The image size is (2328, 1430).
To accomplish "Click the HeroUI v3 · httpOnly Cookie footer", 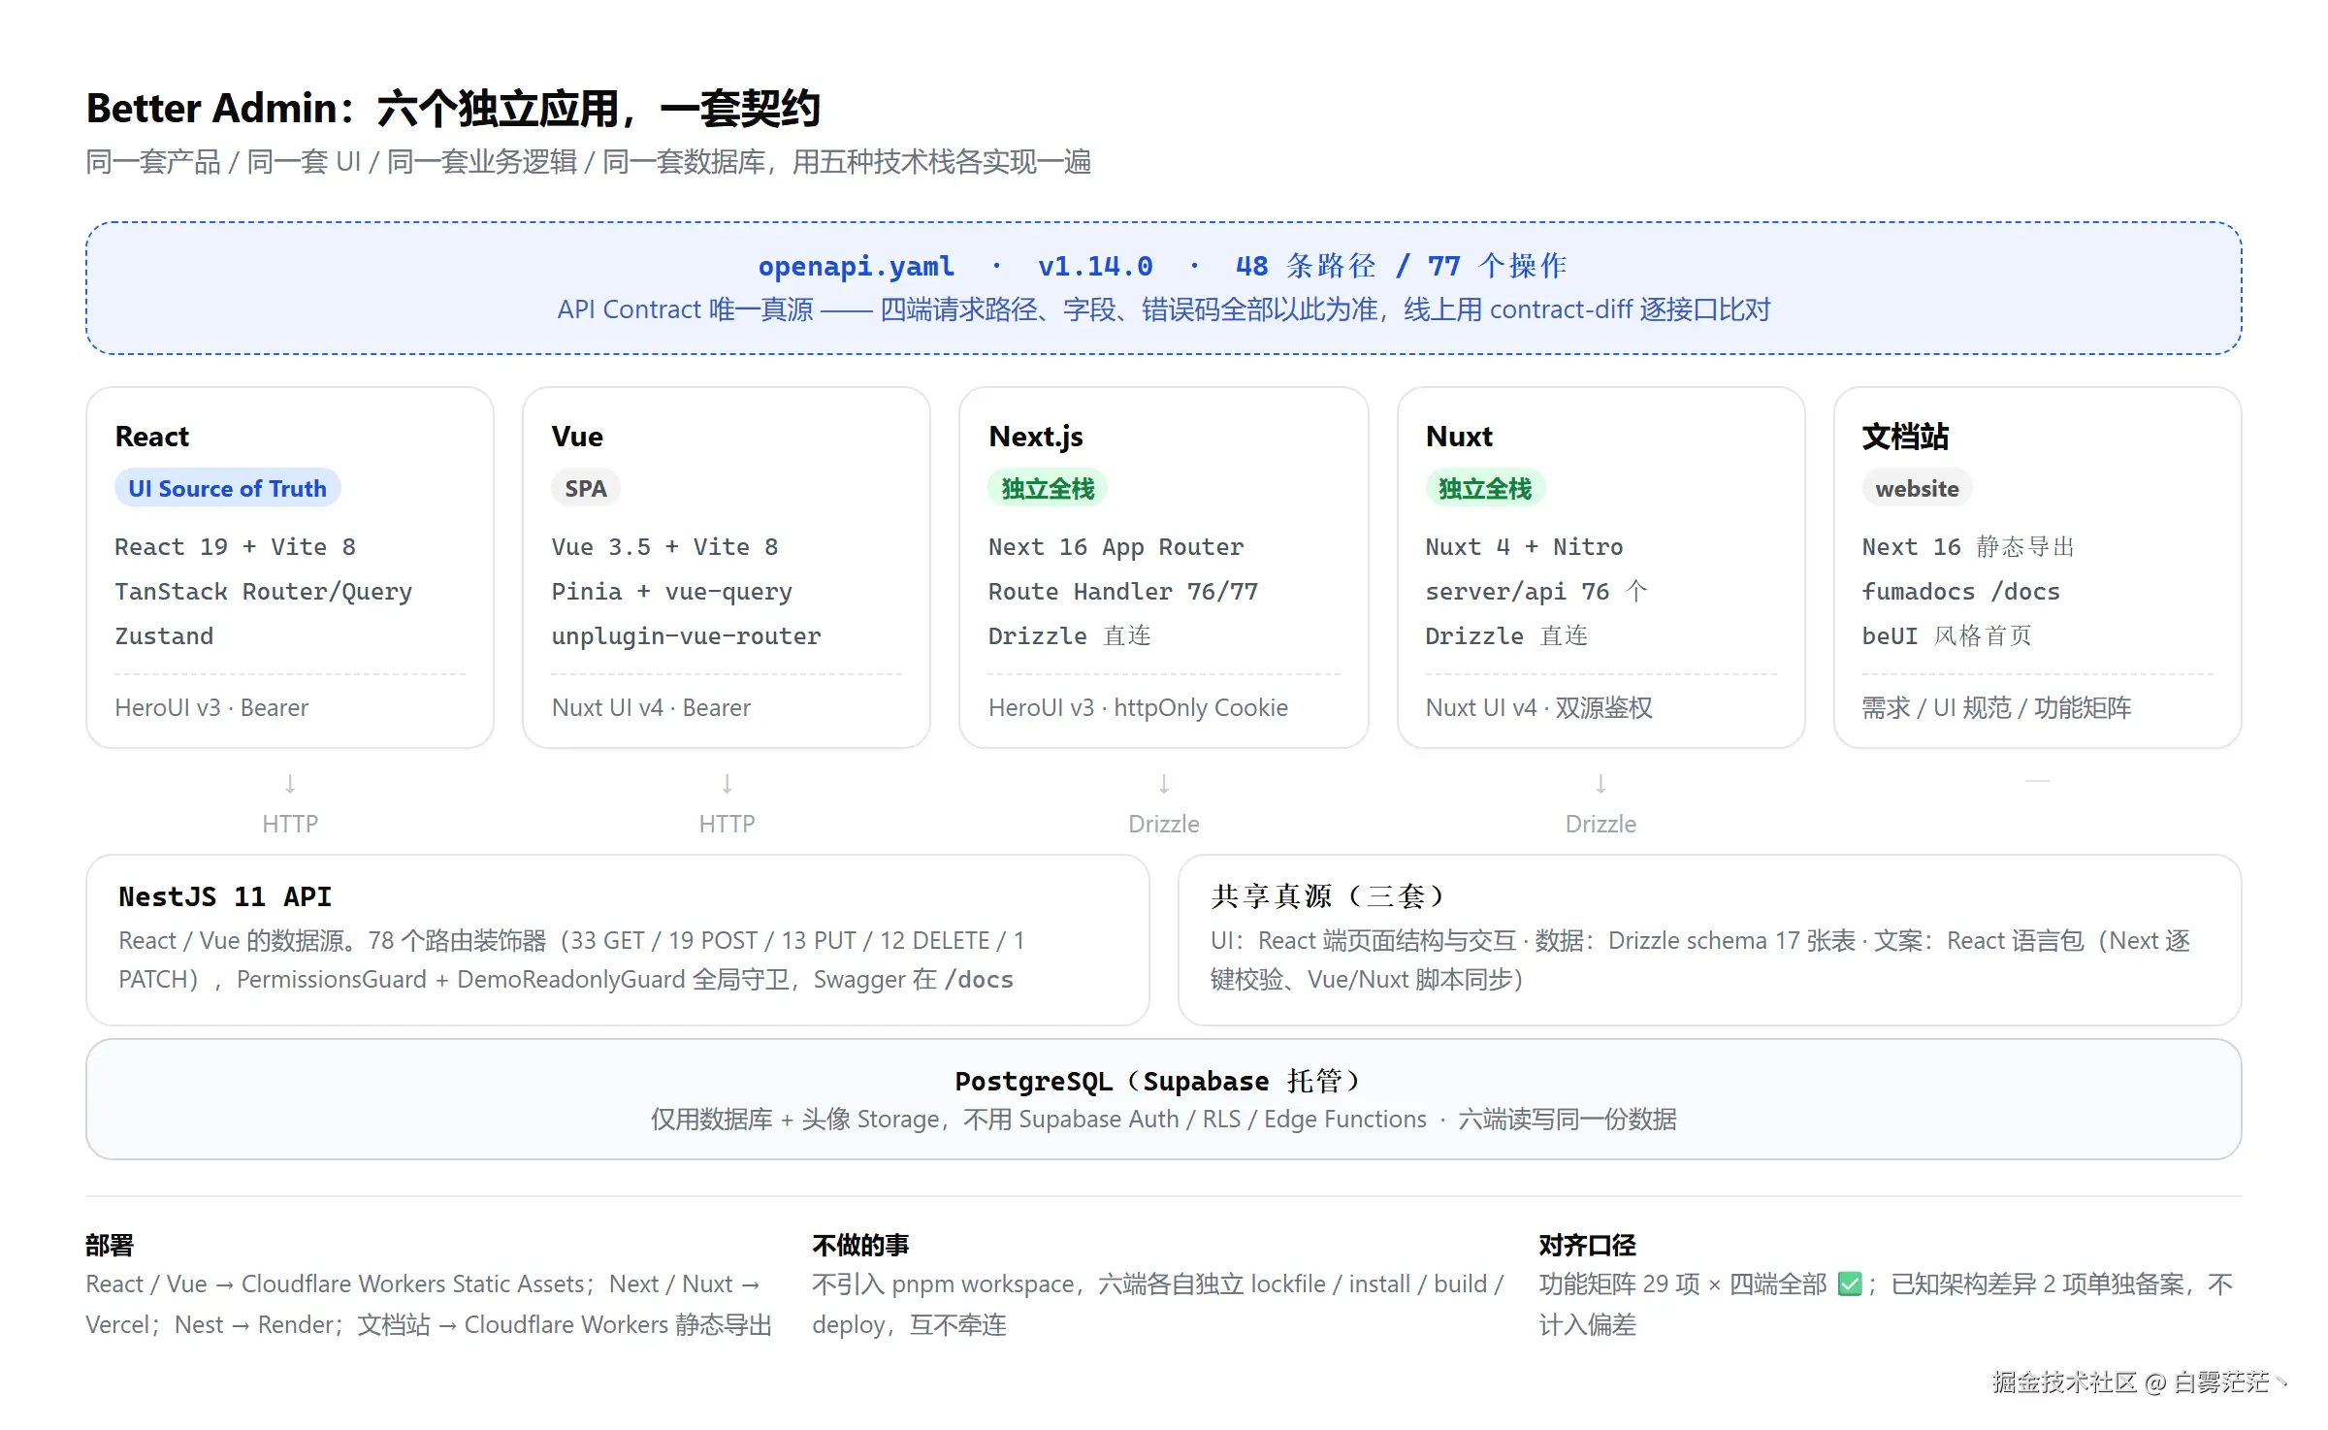I will point(1138,707).
